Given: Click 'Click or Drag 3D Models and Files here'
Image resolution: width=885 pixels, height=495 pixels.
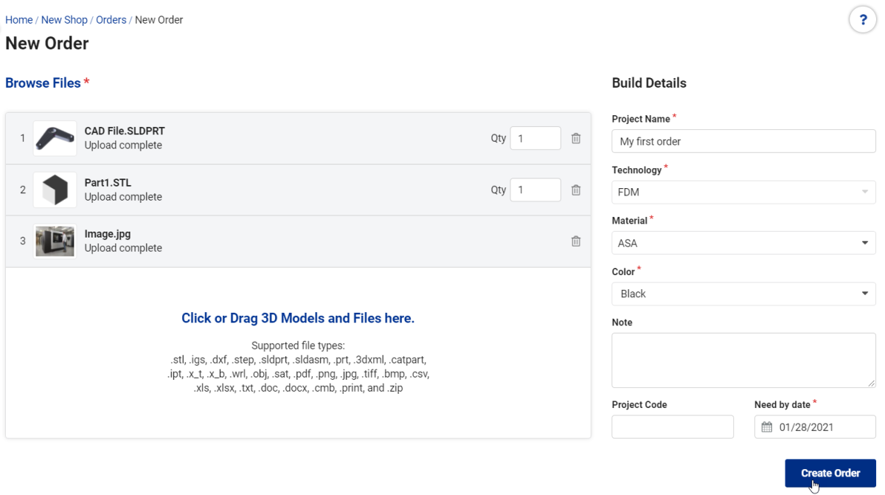Looking at the screenshot, I should pos(298,319).
